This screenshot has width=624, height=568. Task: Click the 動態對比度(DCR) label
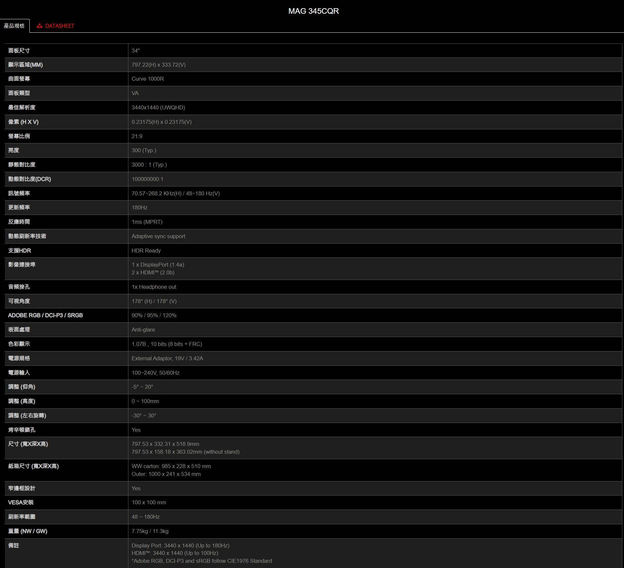(x=29, y=179)
